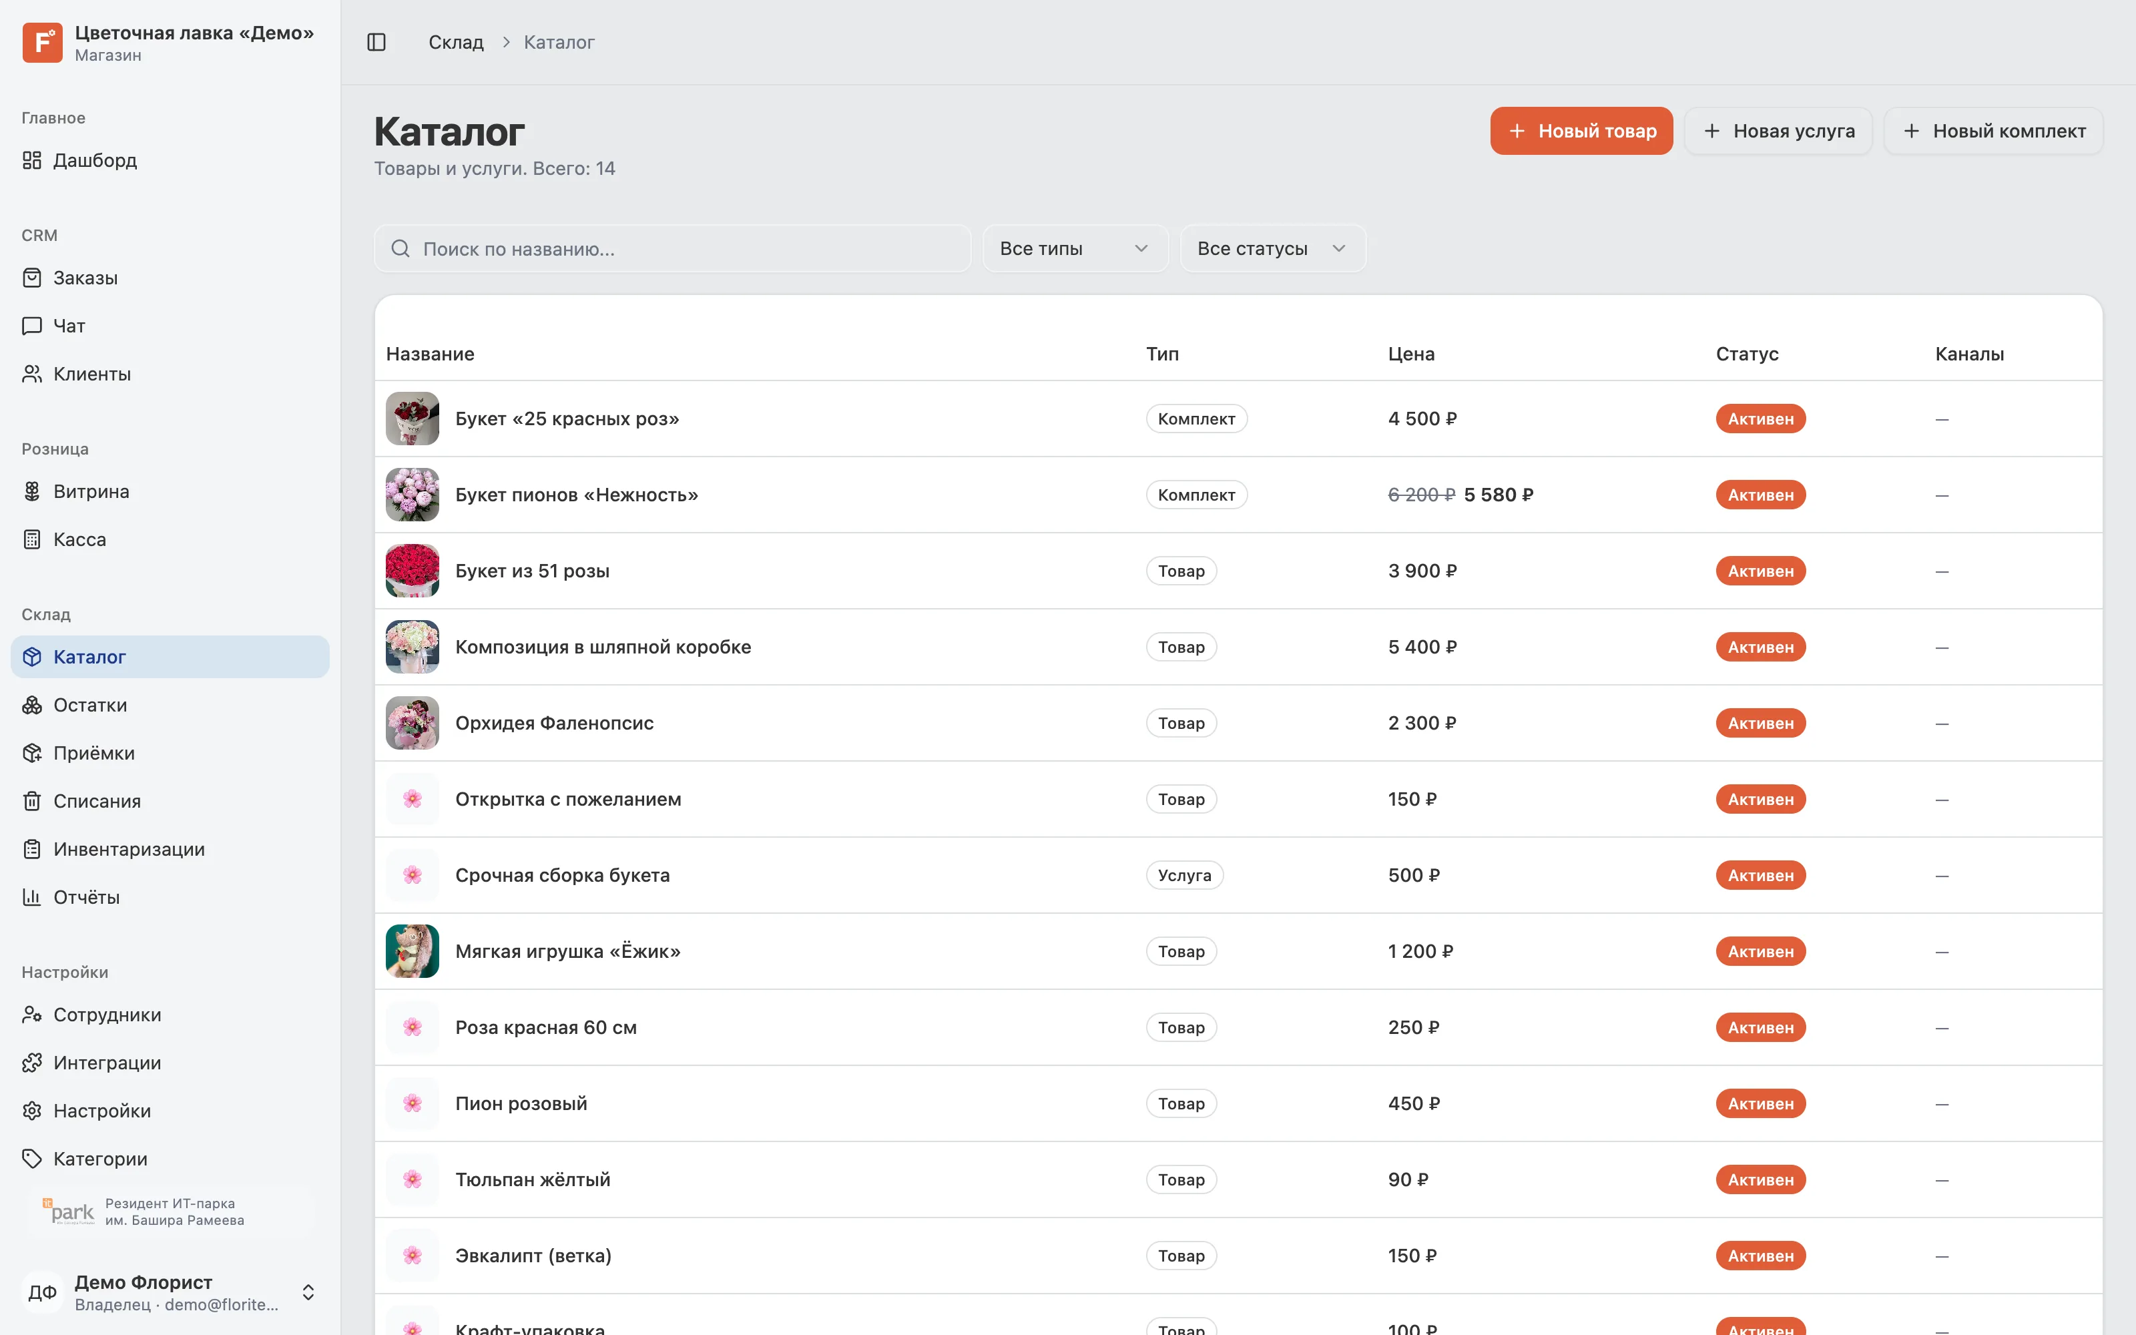Click the Сотрудники user-cog icon
The width and height of the screenshot is (2136, 1335).
point(32,1014)
